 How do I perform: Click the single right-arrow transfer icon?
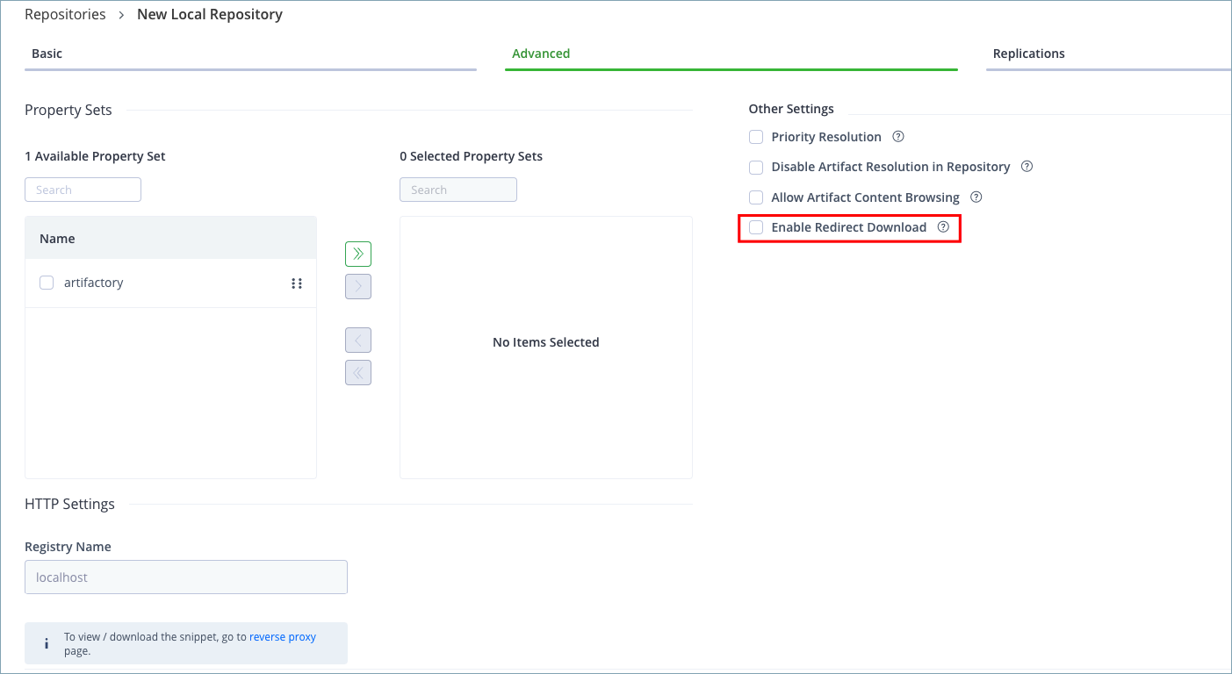(x=357, y=286)
